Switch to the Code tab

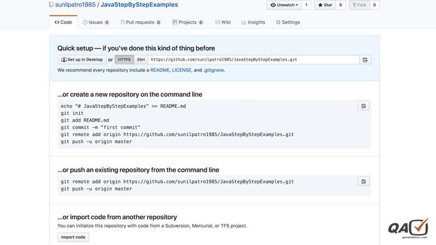(x=63, y=22)
